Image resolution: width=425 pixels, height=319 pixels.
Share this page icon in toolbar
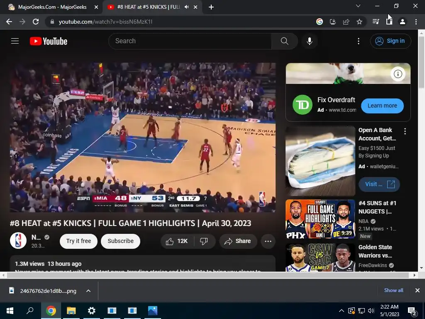[346, 22]
